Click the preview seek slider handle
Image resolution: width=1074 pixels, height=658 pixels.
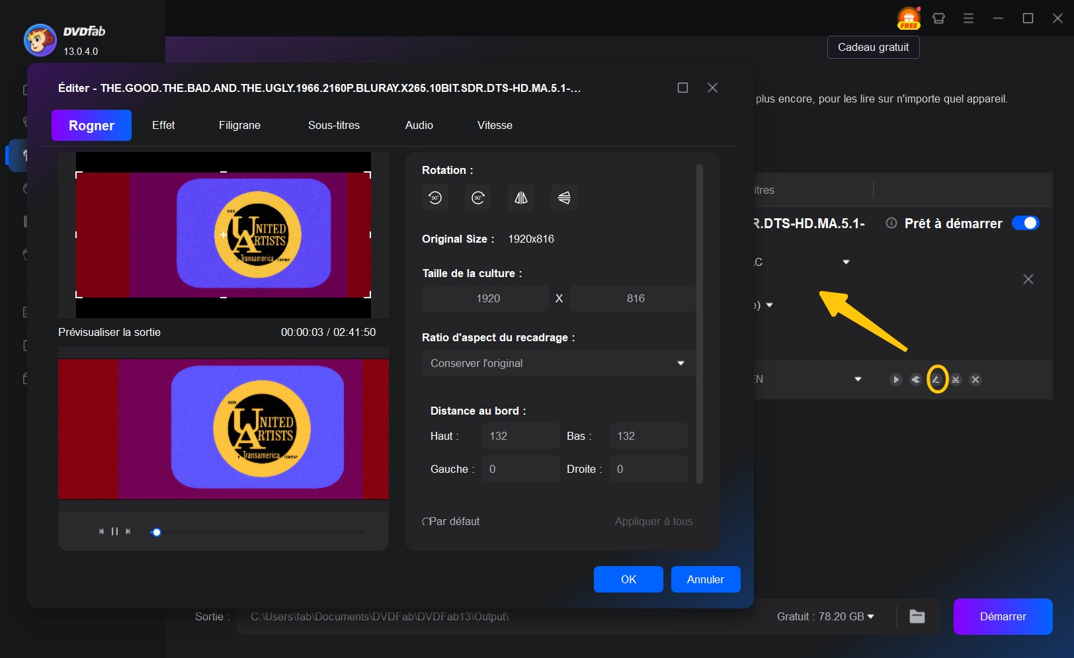[x=157, y=532]
